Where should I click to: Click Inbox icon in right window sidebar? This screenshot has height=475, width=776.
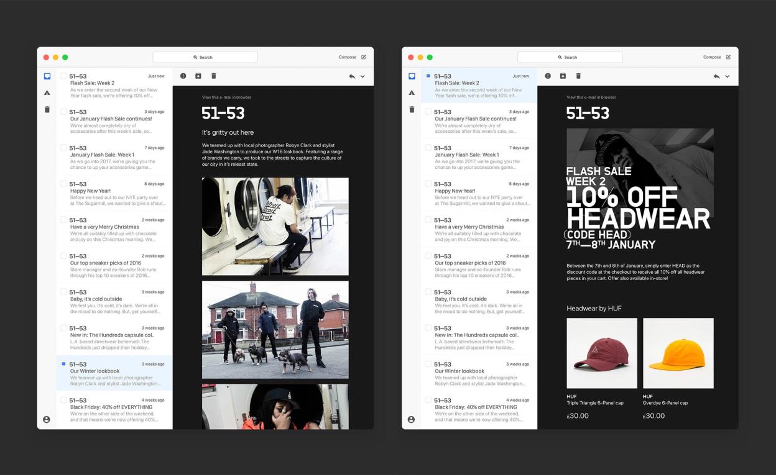tap(412, 76)
